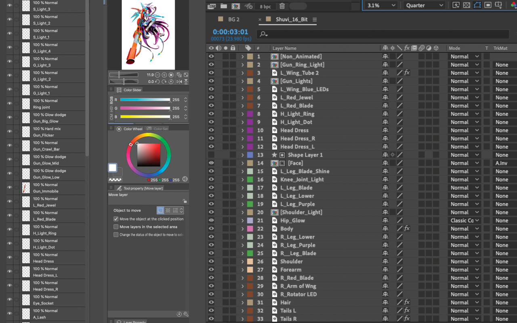Expand the [Non_Animated] layer properties
This screenshot has height=323, width=517.
tap(242, 57)
